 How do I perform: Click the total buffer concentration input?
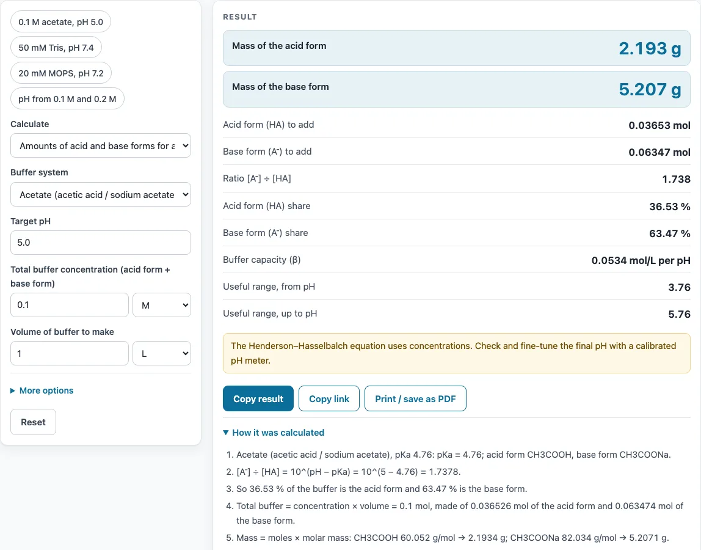click(x=69, y=305)
